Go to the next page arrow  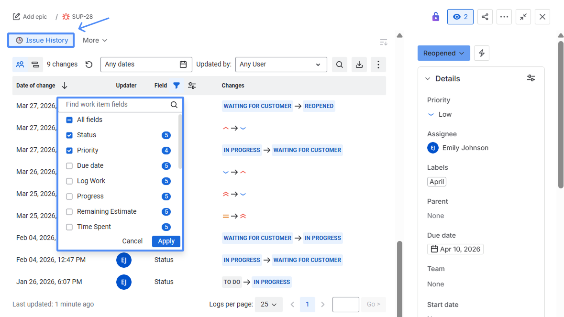(322, 305)
